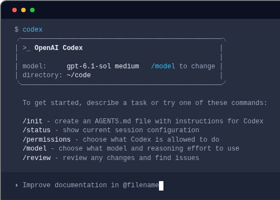Click the yellow minimize window button
The height and width of the screenshot is (200, 280).
[x=23, y=10]
